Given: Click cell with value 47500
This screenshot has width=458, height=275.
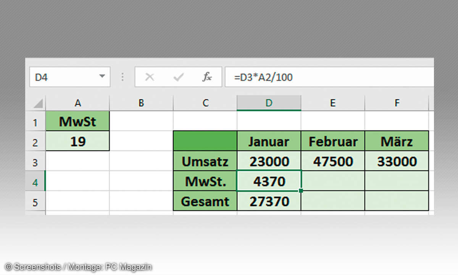Looking at the screenshot, I should tap(333, 161).
